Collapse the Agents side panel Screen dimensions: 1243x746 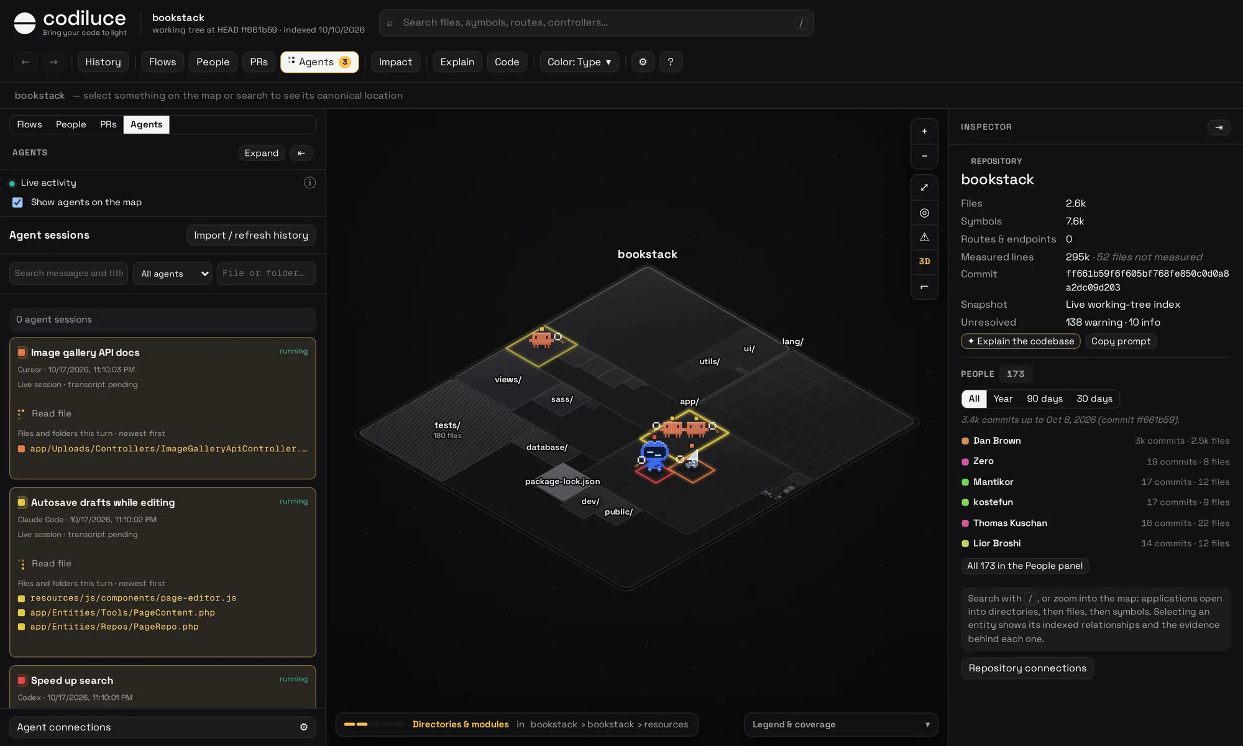click(301, 153)
